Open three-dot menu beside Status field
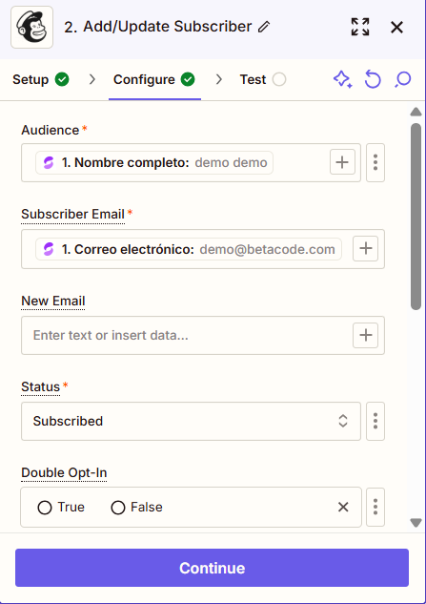Screen dimensions: 426x604 pyautogui.click(x=375, y=421)
